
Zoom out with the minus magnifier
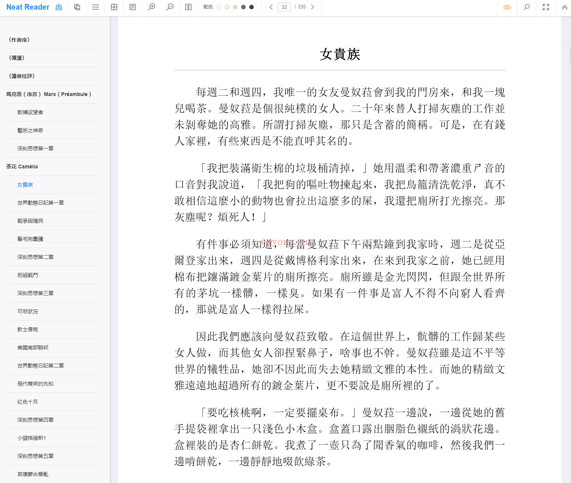pos(170,7)
